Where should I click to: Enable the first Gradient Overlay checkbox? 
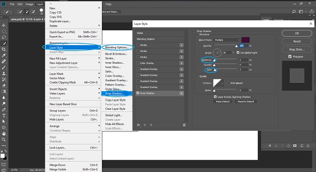138,69
